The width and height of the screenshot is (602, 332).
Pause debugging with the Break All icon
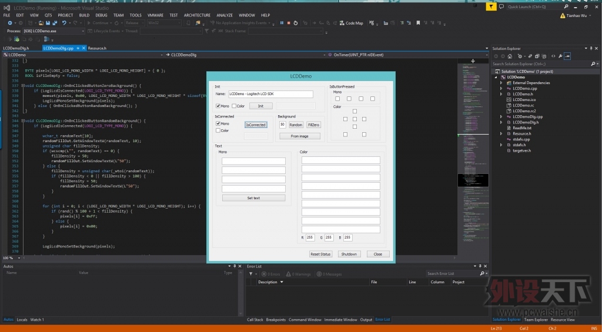point(282,23)
